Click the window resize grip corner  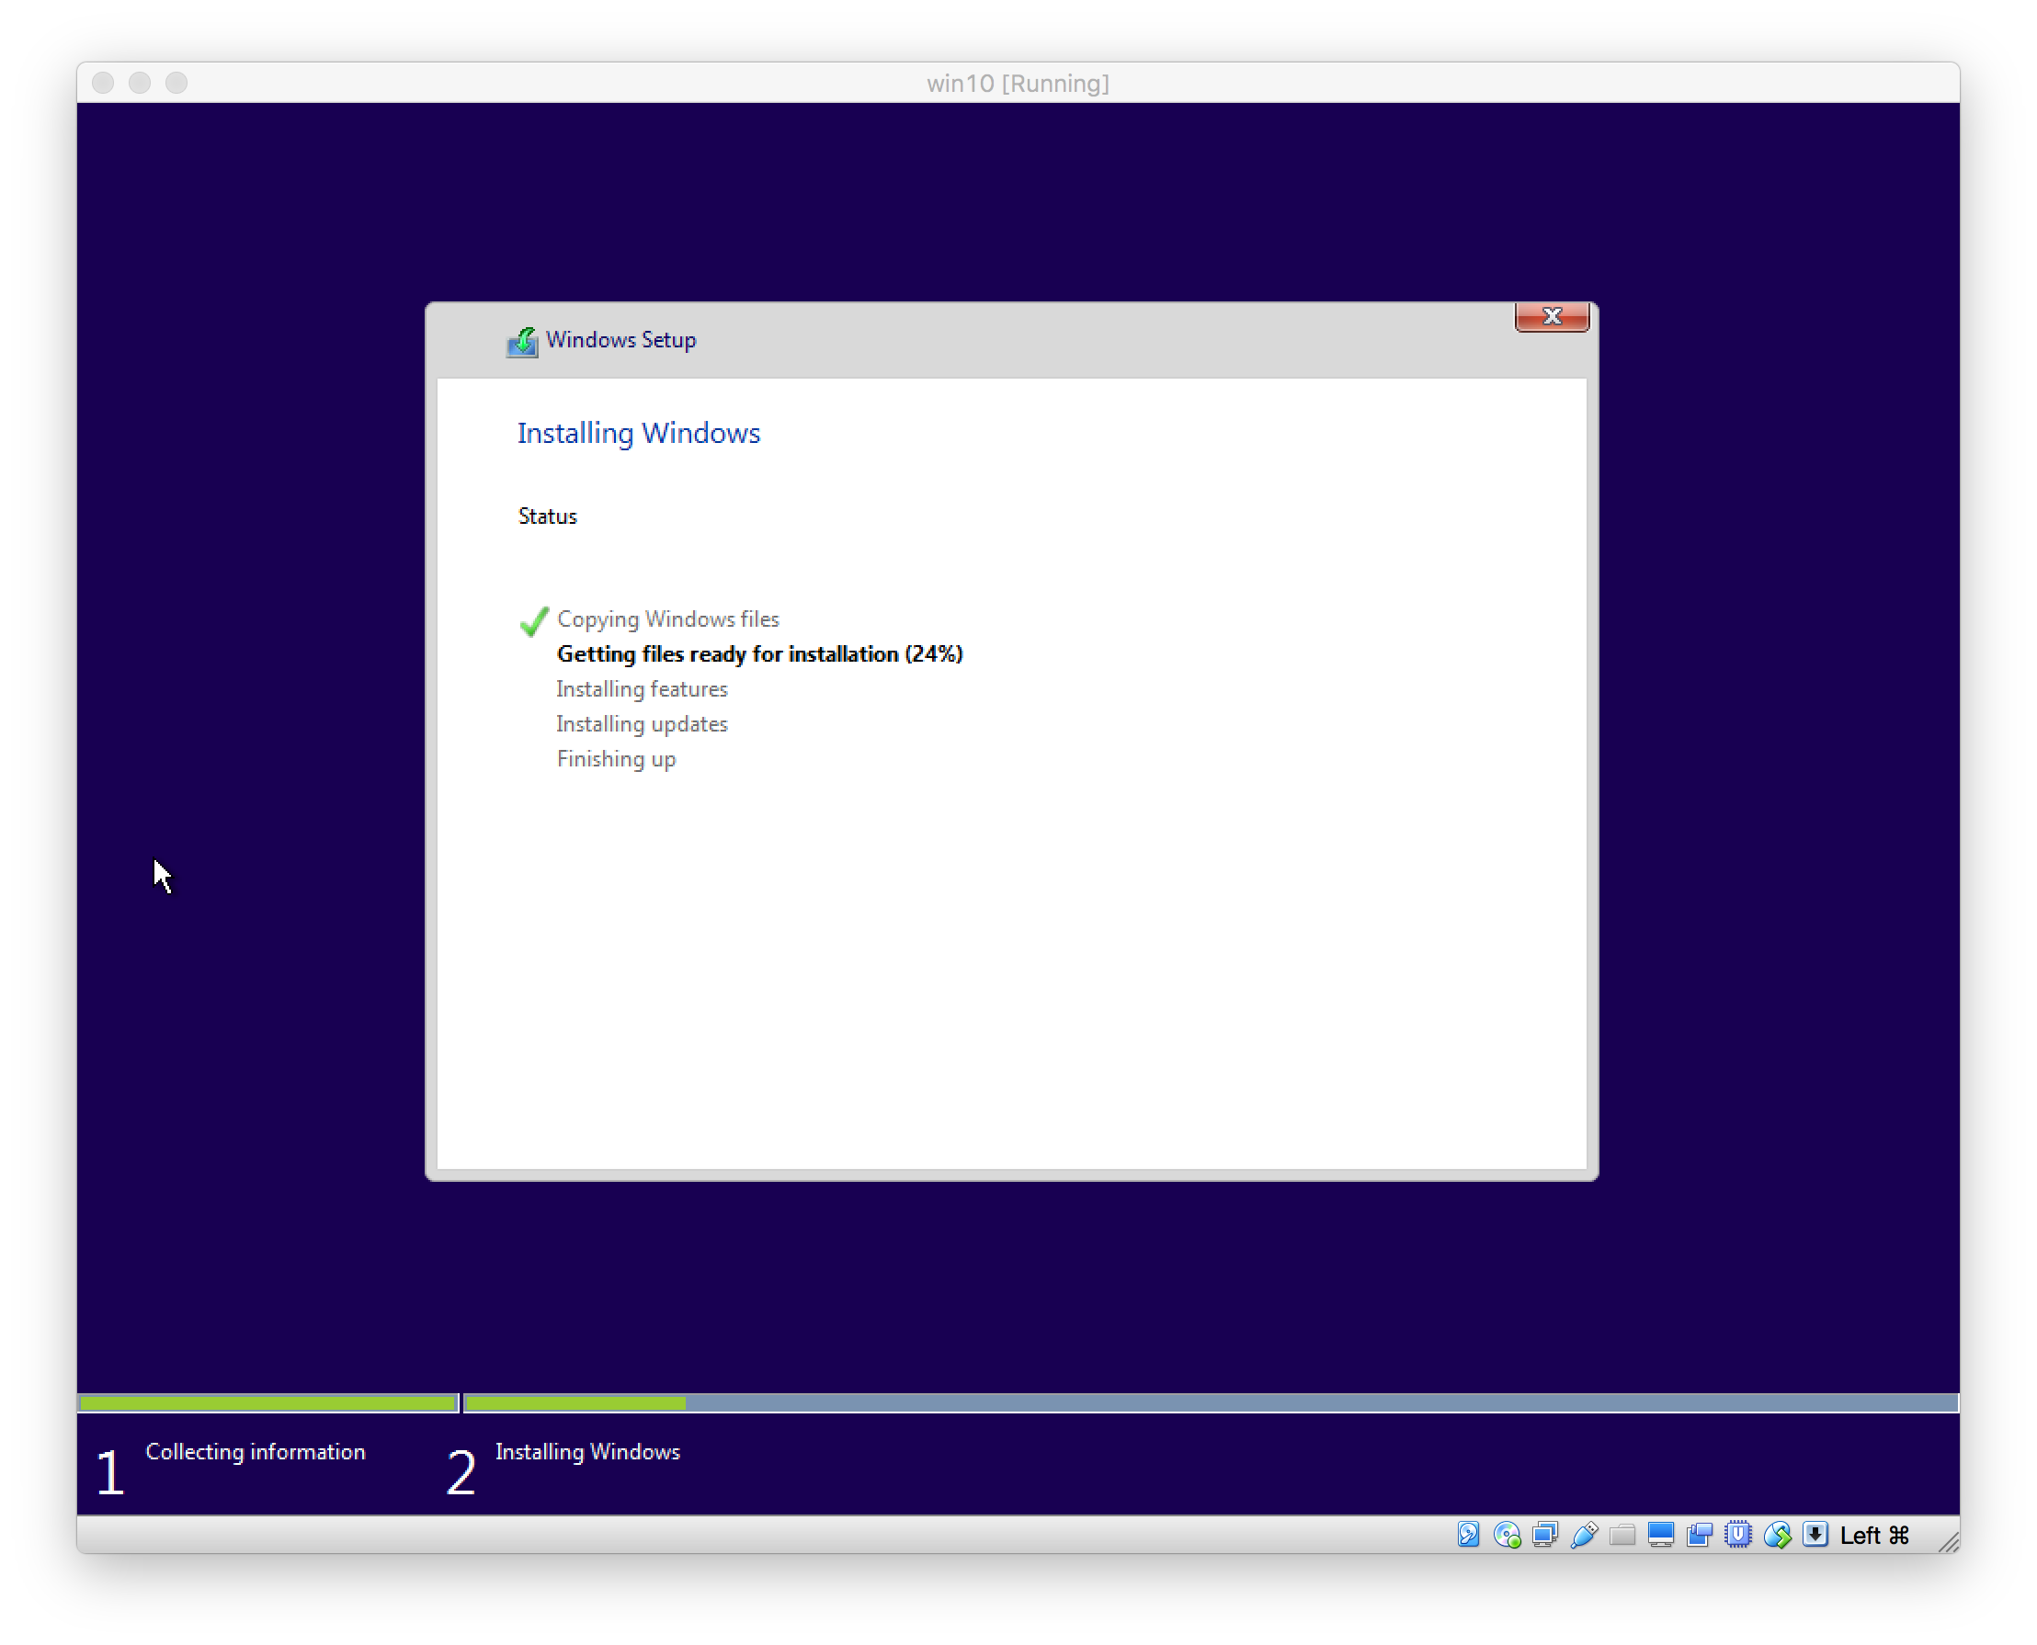pyautogui.click(x=1949, y=1542)
